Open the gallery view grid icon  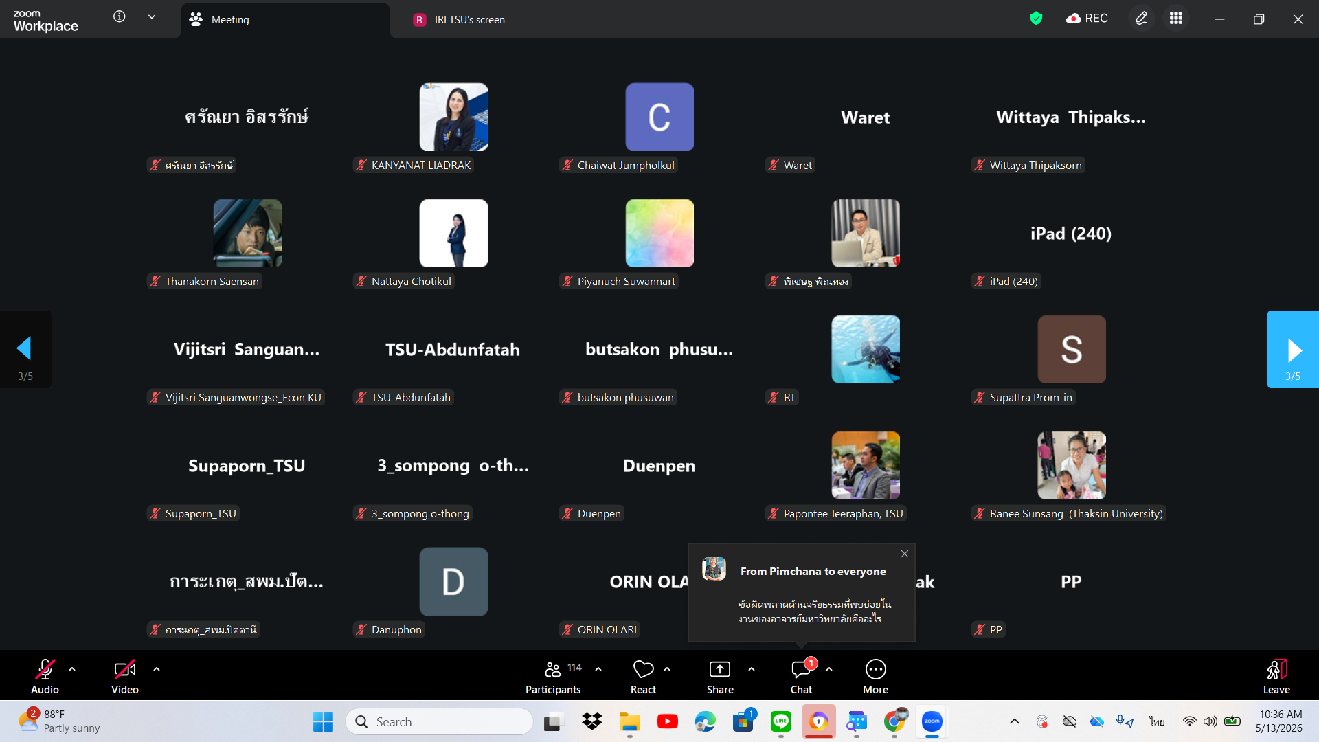1176,19
